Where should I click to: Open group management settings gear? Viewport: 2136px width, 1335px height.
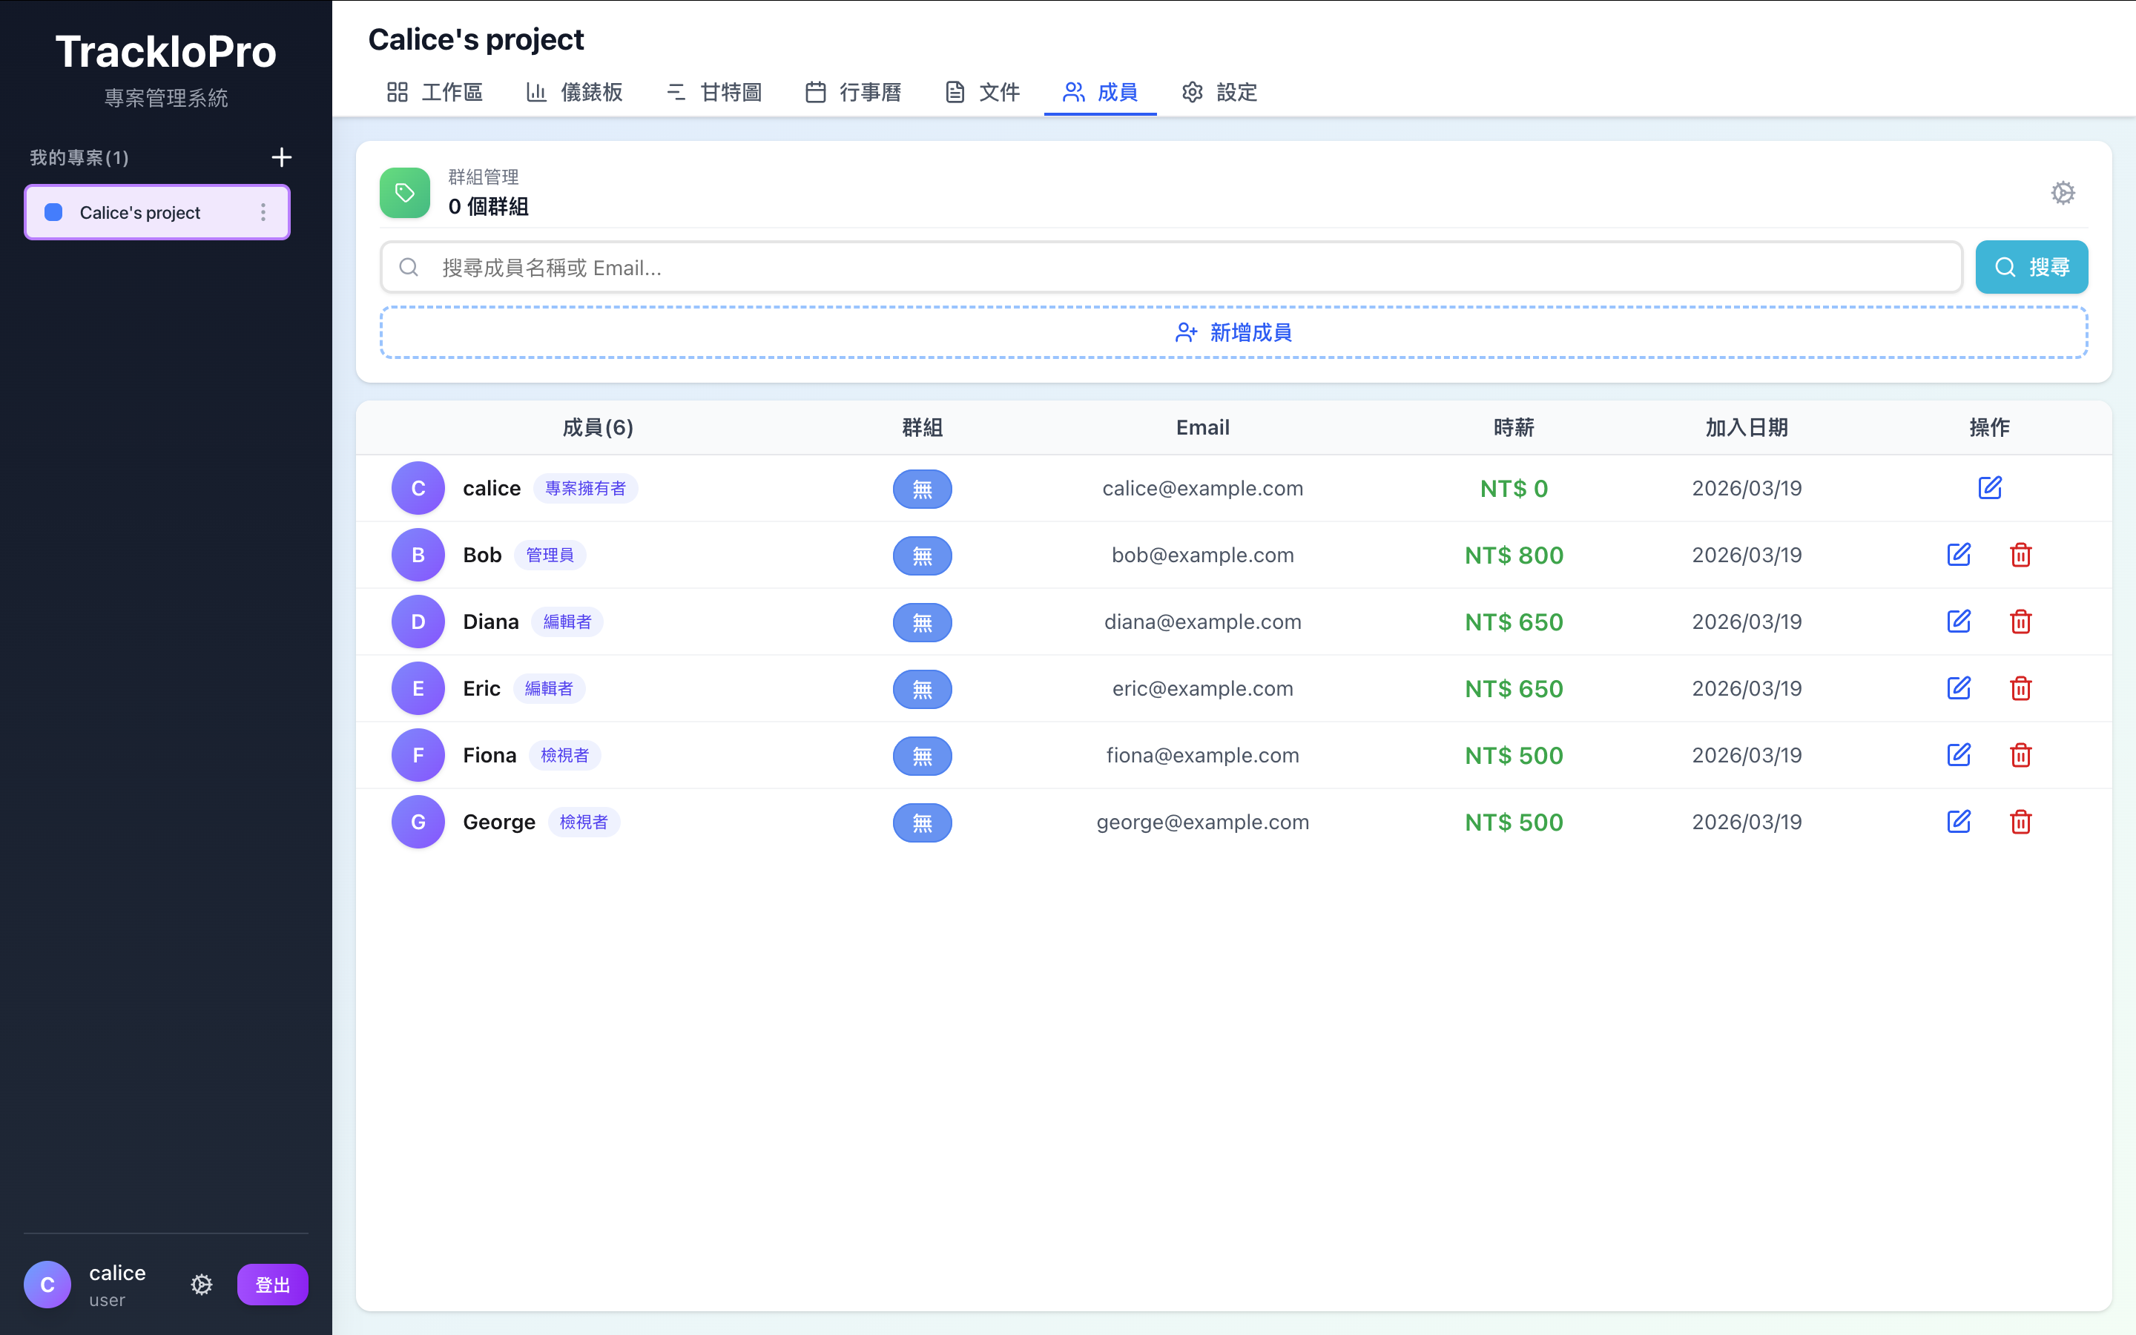click(2062, 193)
